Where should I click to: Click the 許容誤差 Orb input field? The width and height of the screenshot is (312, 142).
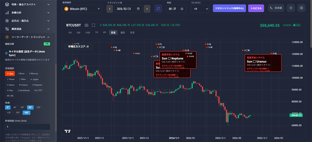tap(28, 127)
